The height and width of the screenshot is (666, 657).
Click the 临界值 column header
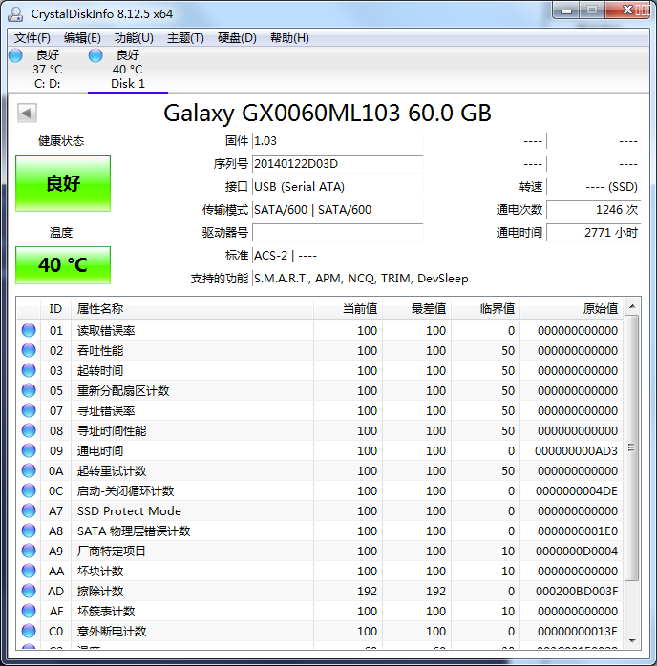pyautogui.click(x=486, y=309)
